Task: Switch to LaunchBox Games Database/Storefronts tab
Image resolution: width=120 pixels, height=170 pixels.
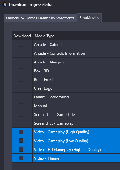Action: pos(40,18)
